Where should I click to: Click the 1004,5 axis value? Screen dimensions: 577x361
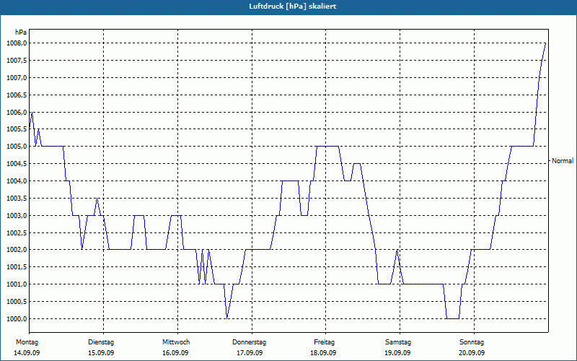[x=17, y=164]
